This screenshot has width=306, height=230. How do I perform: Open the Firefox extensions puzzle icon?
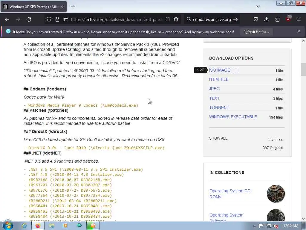(x=277, y=19)
